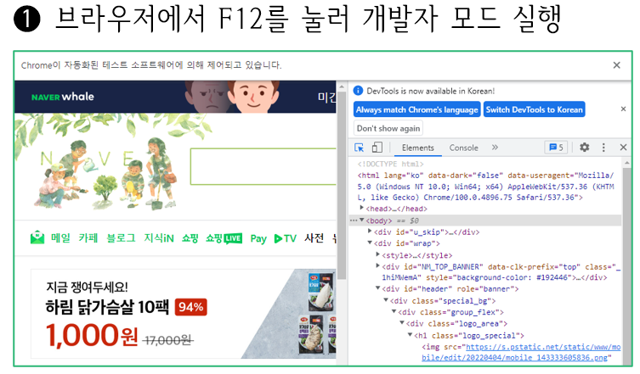Click Always match Chrome's language button
The width and height of the screenshot is (640, 374).
(x=416, y=109)
